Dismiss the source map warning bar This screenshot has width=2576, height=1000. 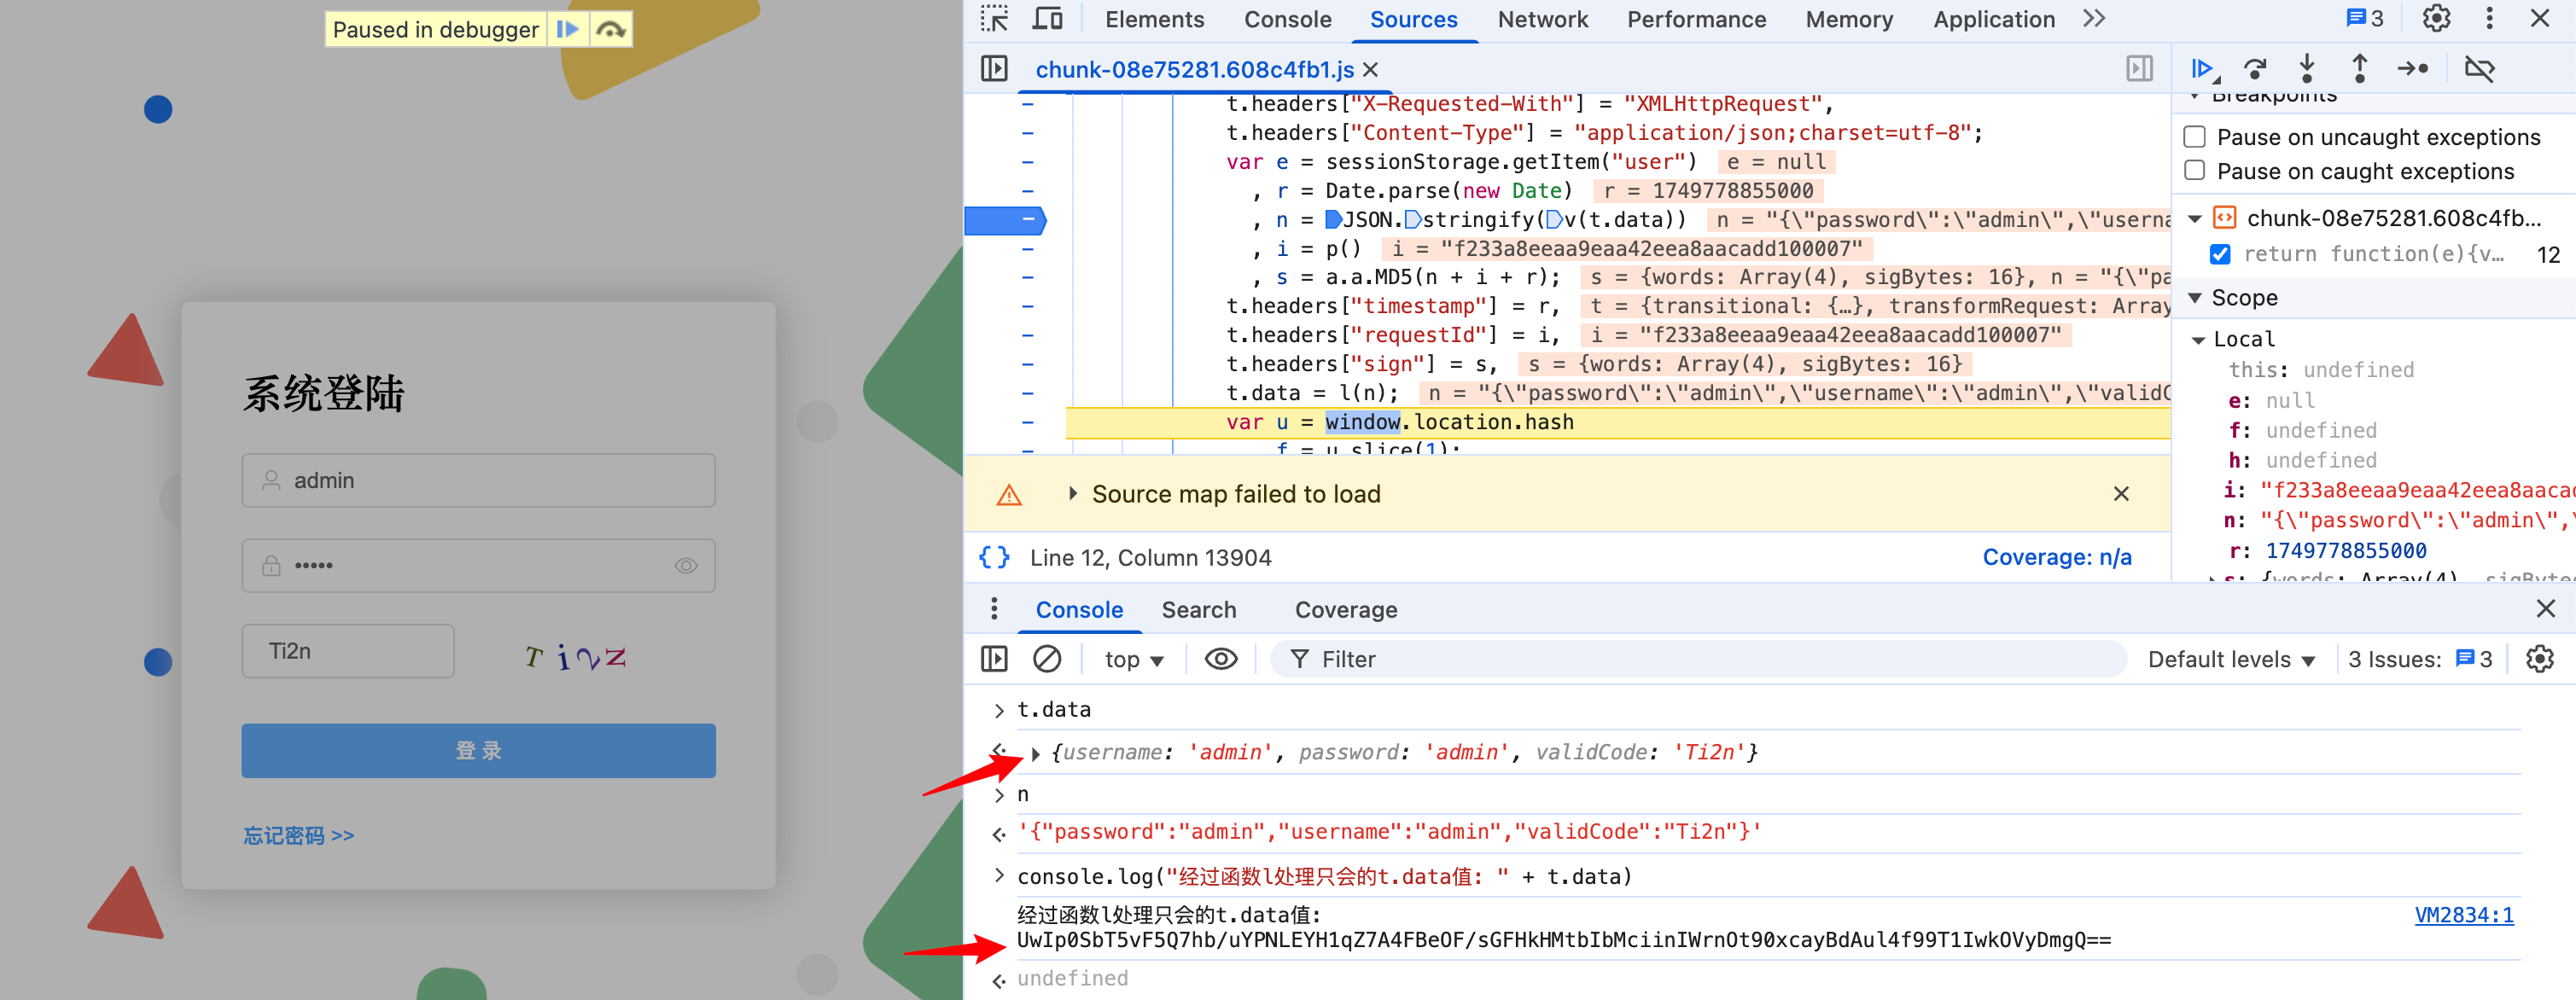pyautogui.click(x=2121, y=493)
